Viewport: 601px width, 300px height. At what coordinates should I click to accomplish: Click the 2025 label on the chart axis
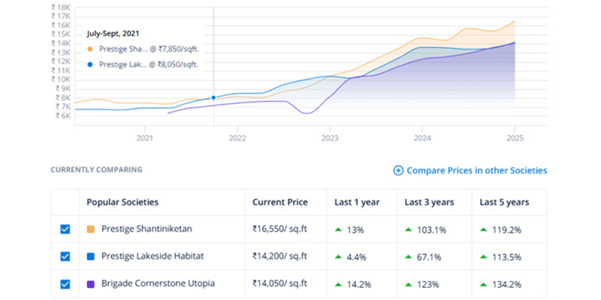point(515,138)
